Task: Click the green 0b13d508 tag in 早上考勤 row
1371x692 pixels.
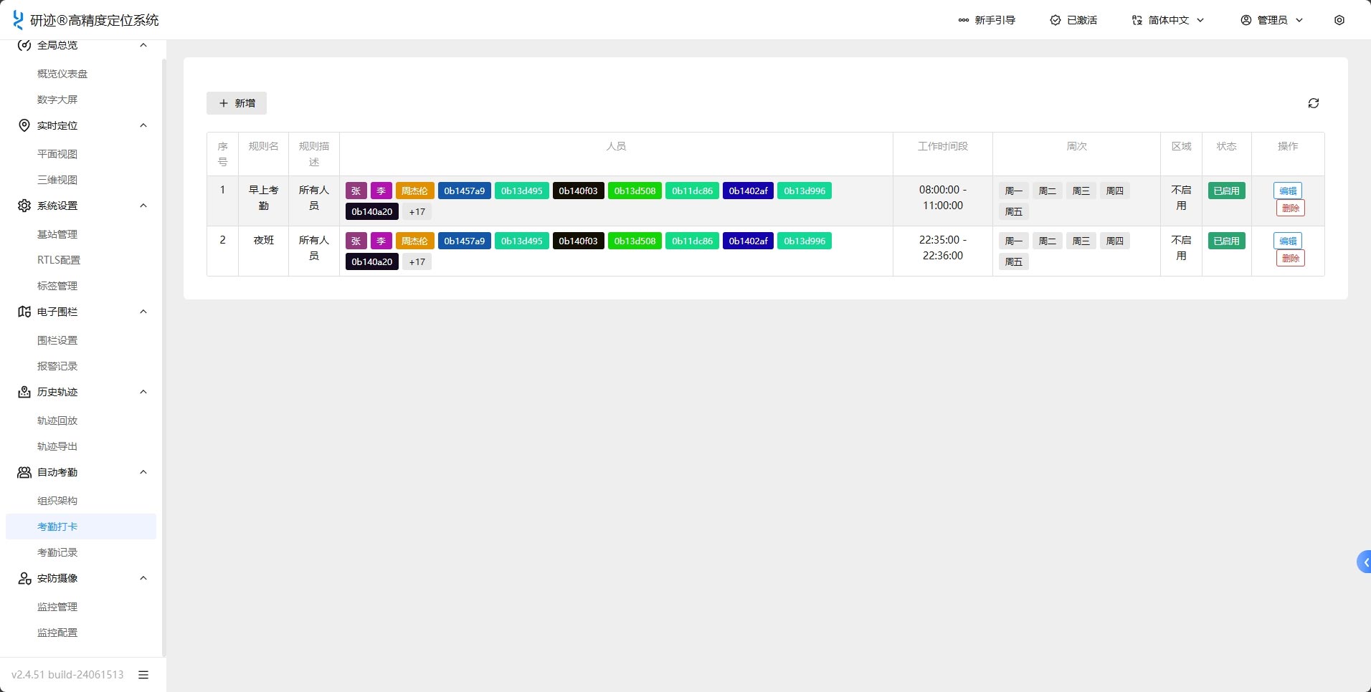Action: click(x=635, y=191)
